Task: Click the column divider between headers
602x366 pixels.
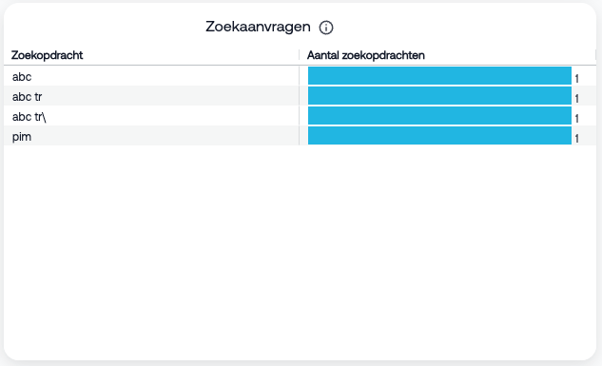Action: pyautogui.click(x=299, y=55)
